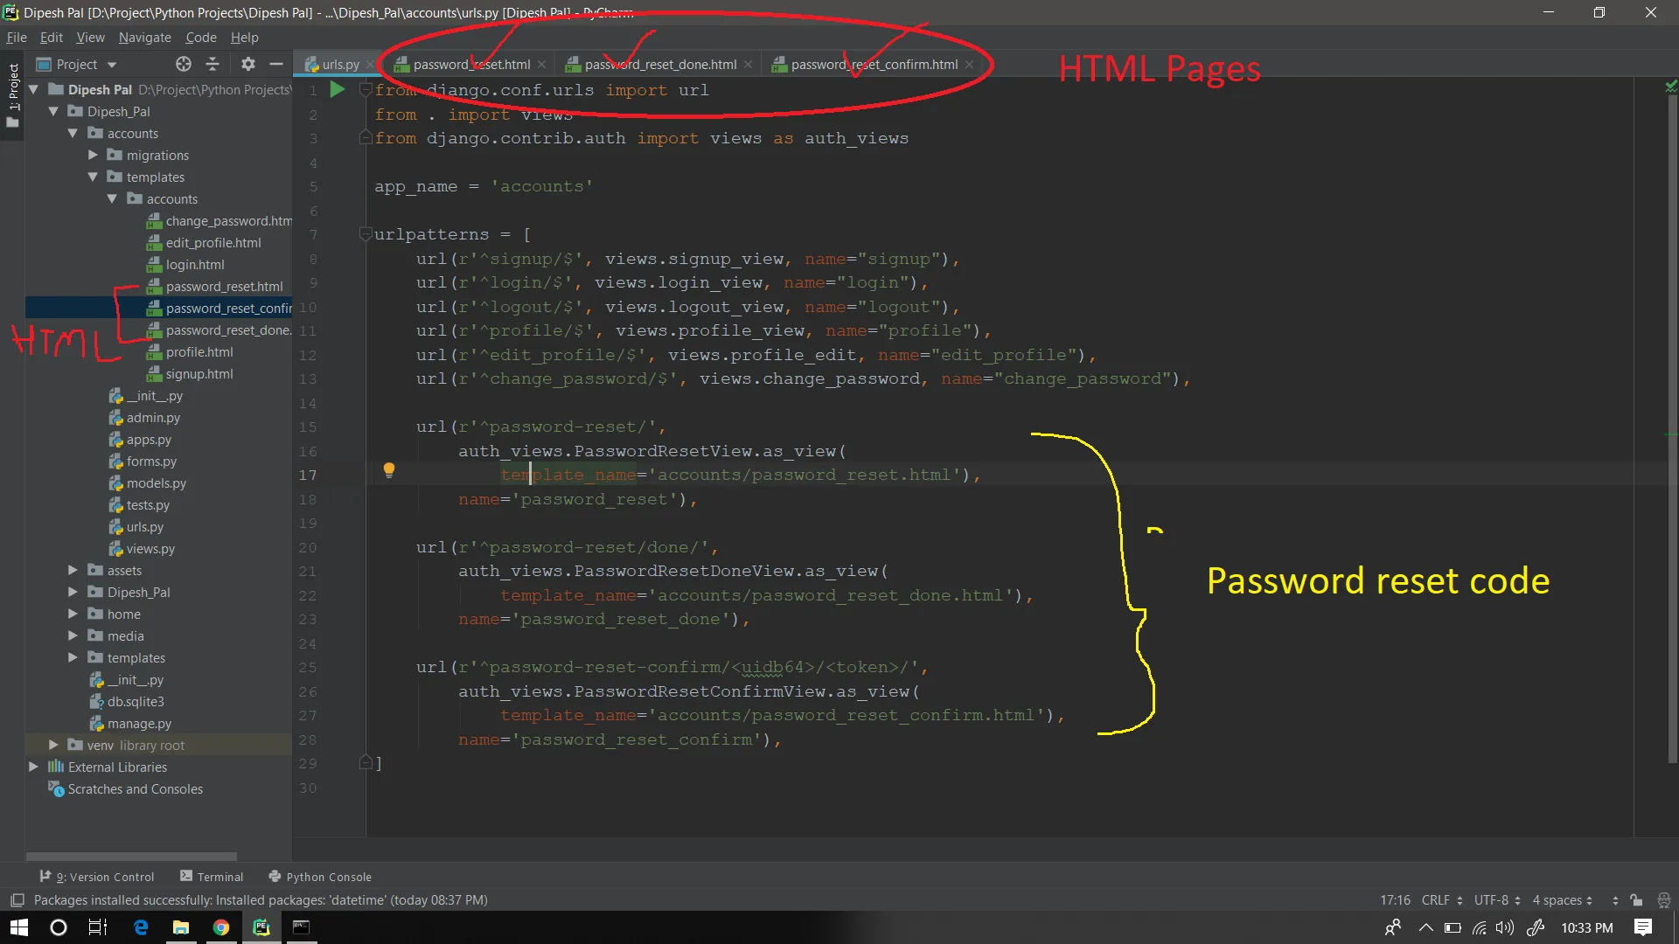Image resolution: width=1679 pixels, height=944 pixels.
Task: Toggle the vertical Project tool window stripe
Action: click(13, 87)
